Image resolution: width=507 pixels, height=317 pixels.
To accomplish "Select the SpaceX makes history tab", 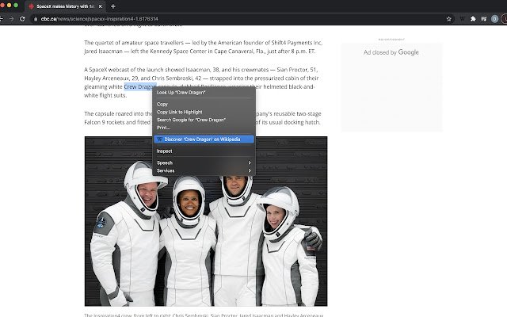I will tap(66, 6).
